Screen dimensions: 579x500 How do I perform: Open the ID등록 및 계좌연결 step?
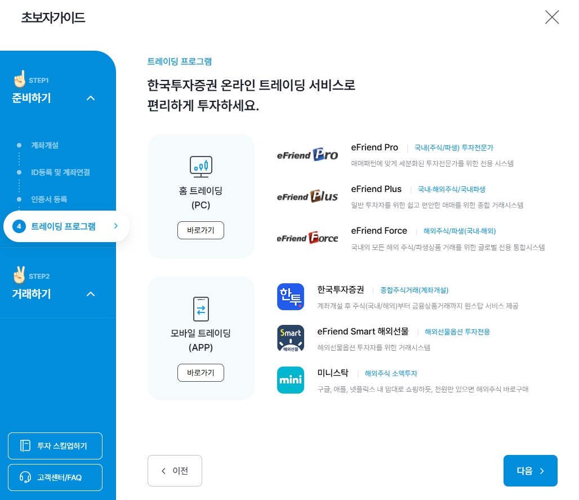tap(61, 172)
